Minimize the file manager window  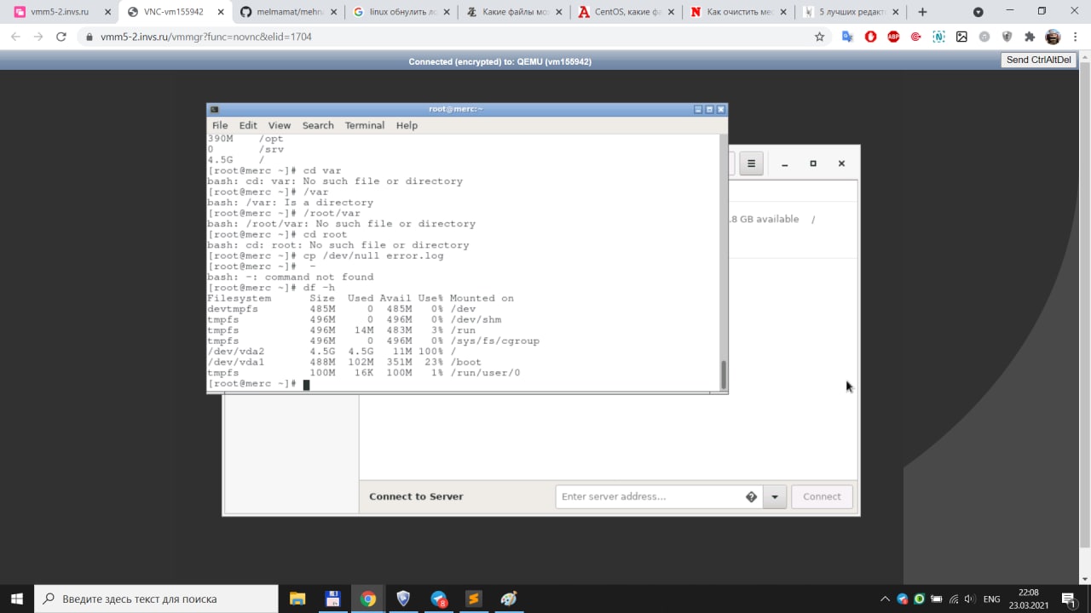[785, 163]
